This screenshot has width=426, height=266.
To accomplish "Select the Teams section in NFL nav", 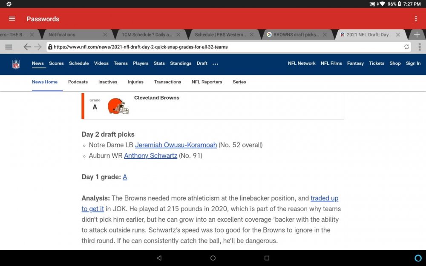I will coord(121,63).
